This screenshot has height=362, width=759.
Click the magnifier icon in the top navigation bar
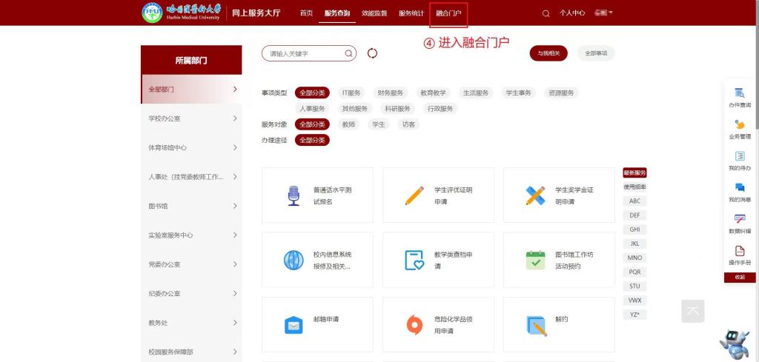(546, 13)
